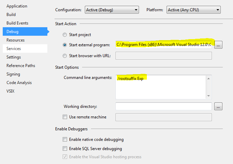Browse for the working directory

coord(218,106)
